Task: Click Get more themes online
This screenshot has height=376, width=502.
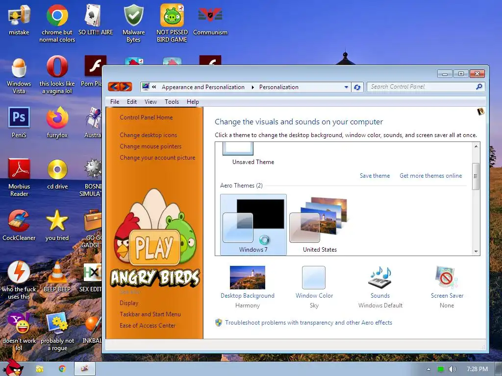Action: pyautogui.click(x=430, y=176)
